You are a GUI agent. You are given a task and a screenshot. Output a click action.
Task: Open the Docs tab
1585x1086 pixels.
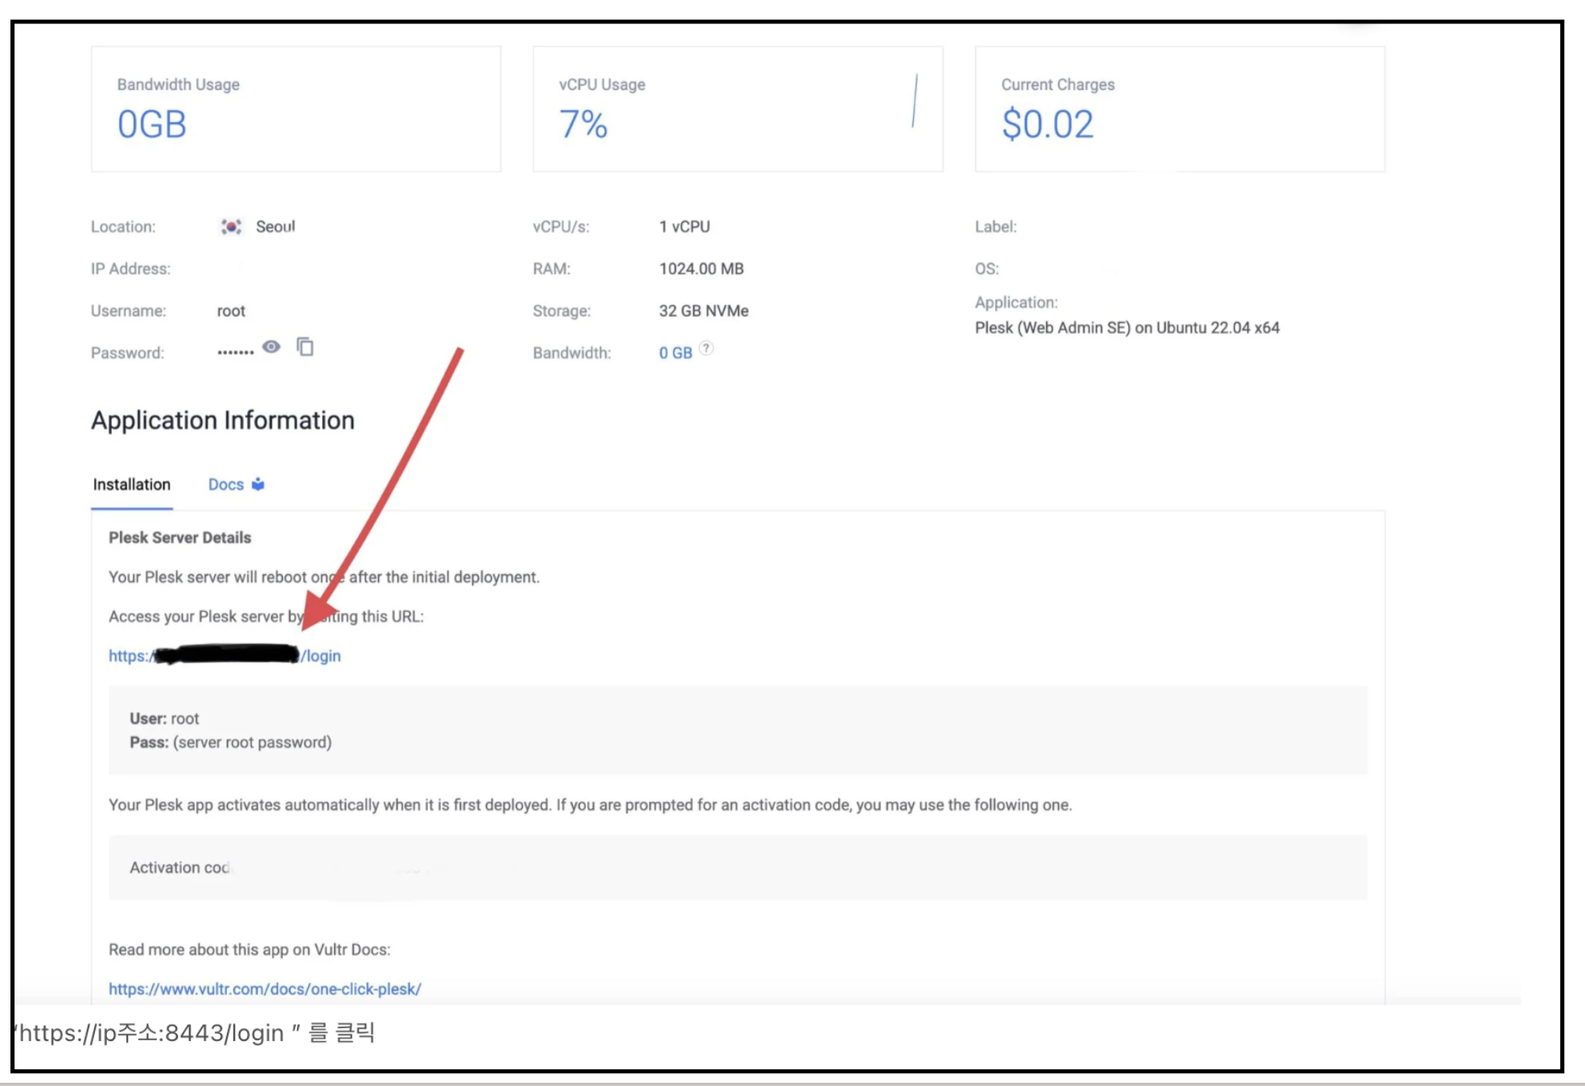pyautogui.click(x=226, y=484)
